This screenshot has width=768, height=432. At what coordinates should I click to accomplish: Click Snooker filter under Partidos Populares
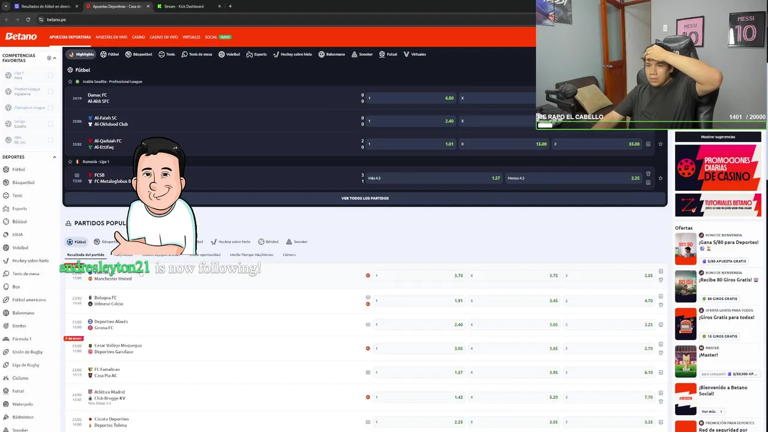click(x=297, y=242)
